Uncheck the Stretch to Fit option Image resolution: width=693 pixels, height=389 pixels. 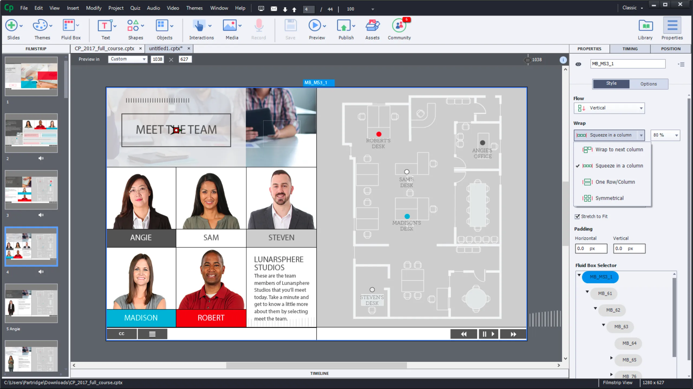pos(578,216)
